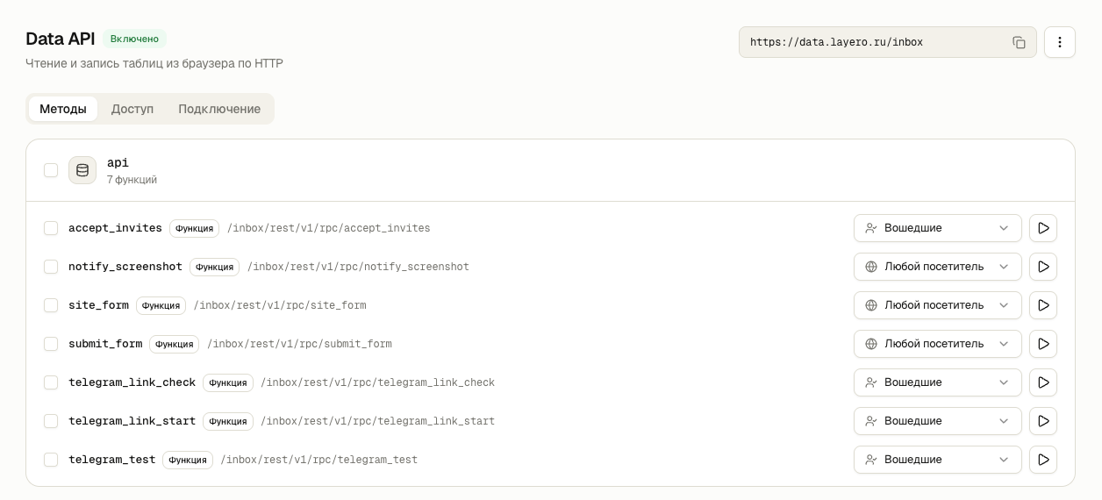Click the api database icon
This screenshot has width=1102, height=500.
pos(82,170)
